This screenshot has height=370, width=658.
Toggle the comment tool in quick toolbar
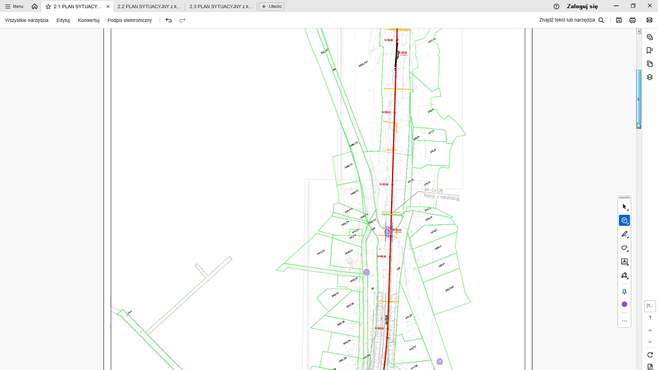624,220
